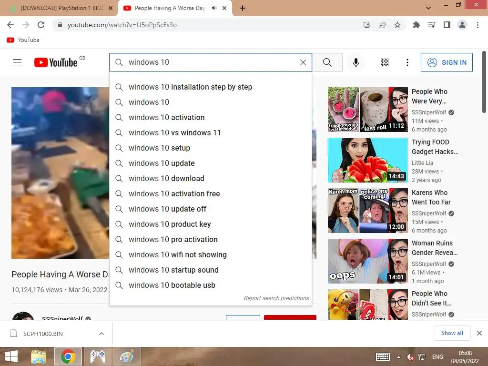Open the taskbar clock and date
This screenshot has height=366, width=488.
465,357
